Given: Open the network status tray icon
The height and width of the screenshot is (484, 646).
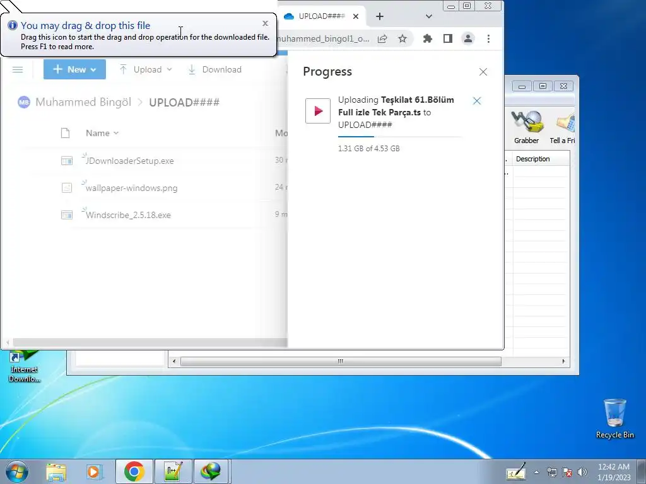Looking at the screenshot, I should pyautogui.click(x=551, y=472).
